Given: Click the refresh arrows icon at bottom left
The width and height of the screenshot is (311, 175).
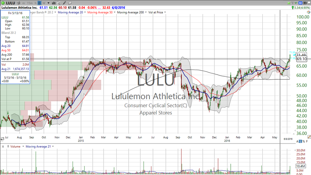Looking at the screenshot, I should [2, 139].
